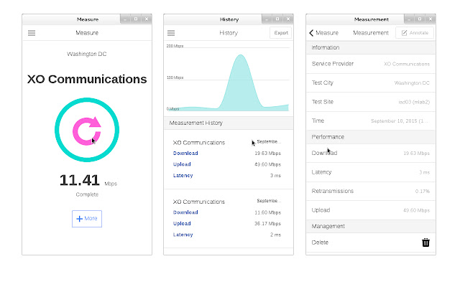The width and height of the screenshot is (460, 287).
Task: Click the Delete management row
Action: pyautogui.click(x=371, y=243)
